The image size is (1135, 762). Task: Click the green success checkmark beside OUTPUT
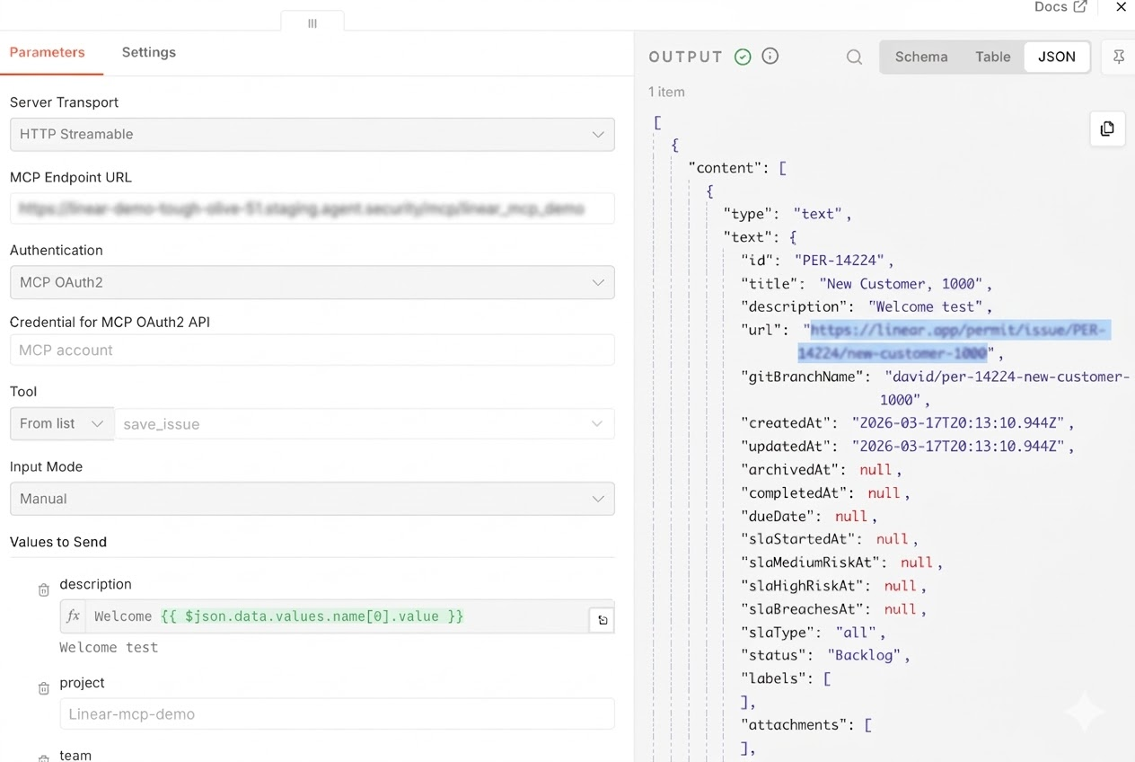(x=743, y=56)
